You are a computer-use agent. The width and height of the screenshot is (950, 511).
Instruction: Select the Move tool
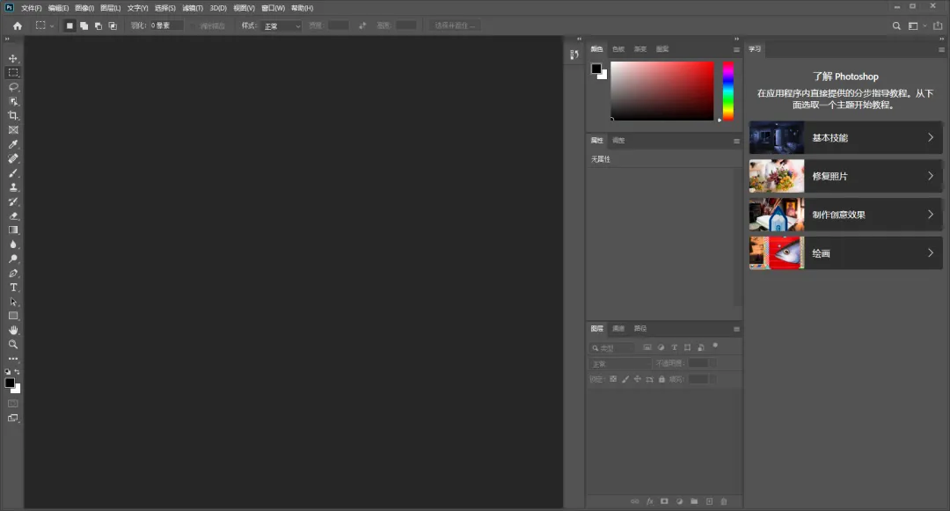point(12,59)
